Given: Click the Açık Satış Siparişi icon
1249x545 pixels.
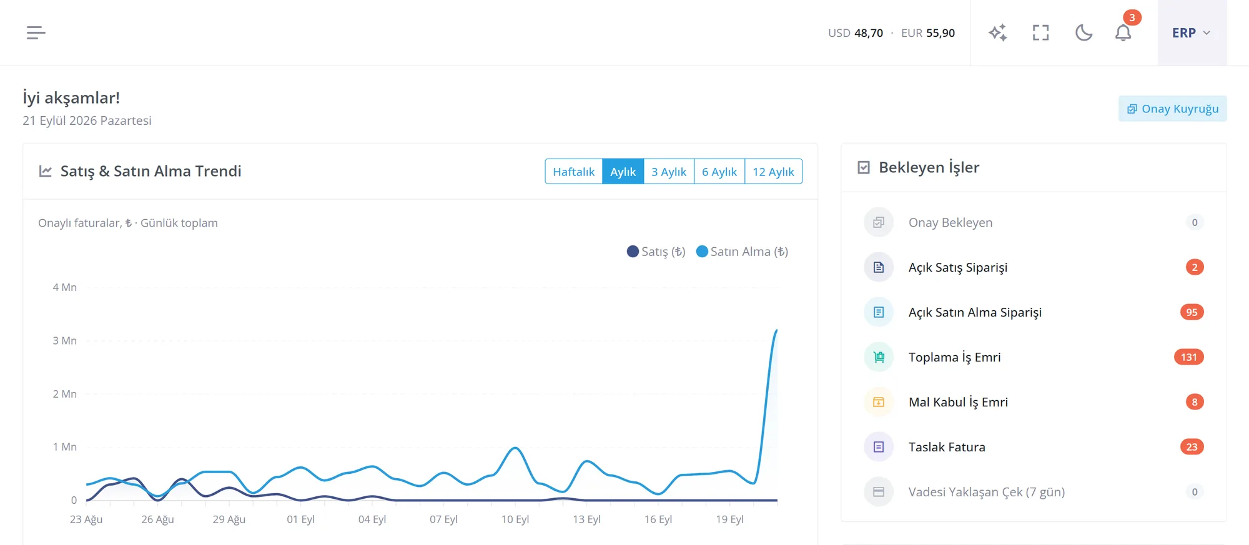Looking at the screenshot, I should click(879, 267).
